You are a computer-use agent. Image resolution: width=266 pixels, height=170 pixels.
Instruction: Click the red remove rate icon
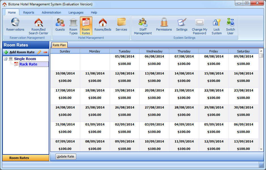45,52
